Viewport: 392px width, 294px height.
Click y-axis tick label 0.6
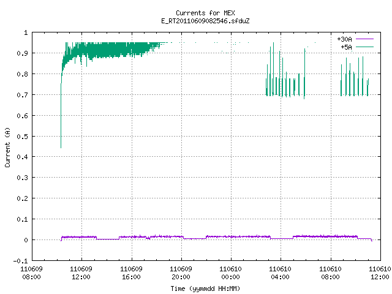[x=22, y=116]
